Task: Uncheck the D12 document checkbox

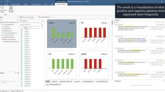Action: point(22,54)
